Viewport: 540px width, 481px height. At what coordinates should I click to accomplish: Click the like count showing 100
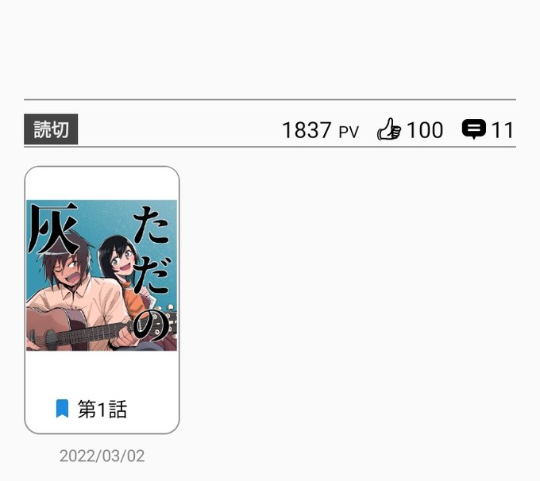click(x=425, y=130)
